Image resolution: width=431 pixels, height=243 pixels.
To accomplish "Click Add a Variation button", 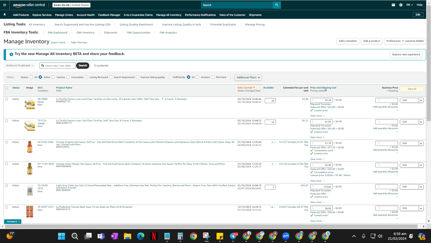I will [348, 41].
